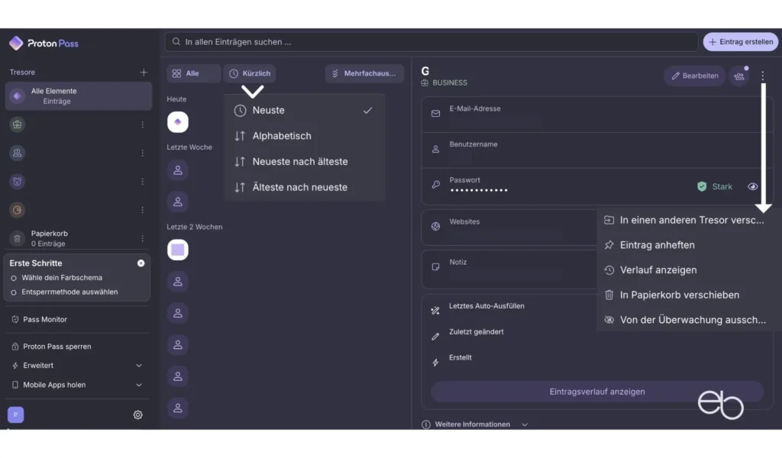
Task: Select the purple square entry under Letzte 2 Wochen
Action: coord(178,250)
